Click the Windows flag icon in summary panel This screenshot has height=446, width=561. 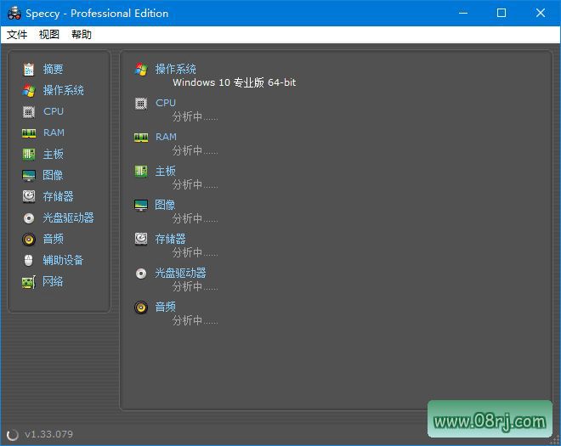(141, 69)
